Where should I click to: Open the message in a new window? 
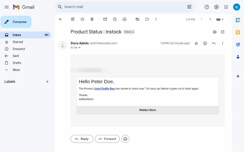click(x=222, y=32)
